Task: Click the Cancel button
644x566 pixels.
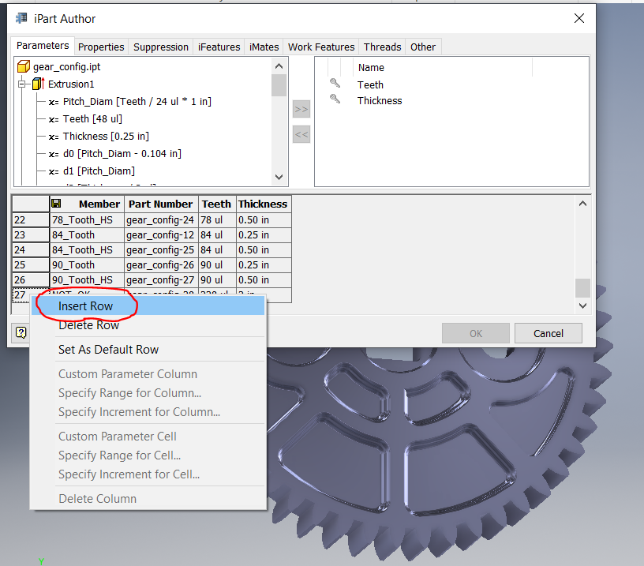Action: coord(549,333)
